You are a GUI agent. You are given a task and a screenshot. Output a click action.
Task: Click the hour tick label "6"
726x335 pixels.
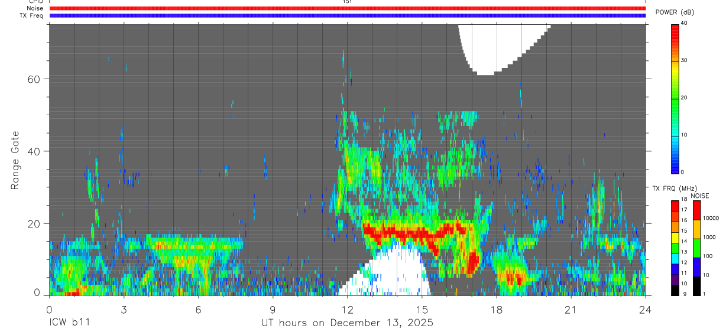pos(199,310)
